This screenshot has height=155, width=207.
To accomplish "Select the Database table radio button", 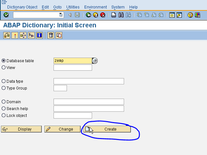I will (x=4, y=61).
